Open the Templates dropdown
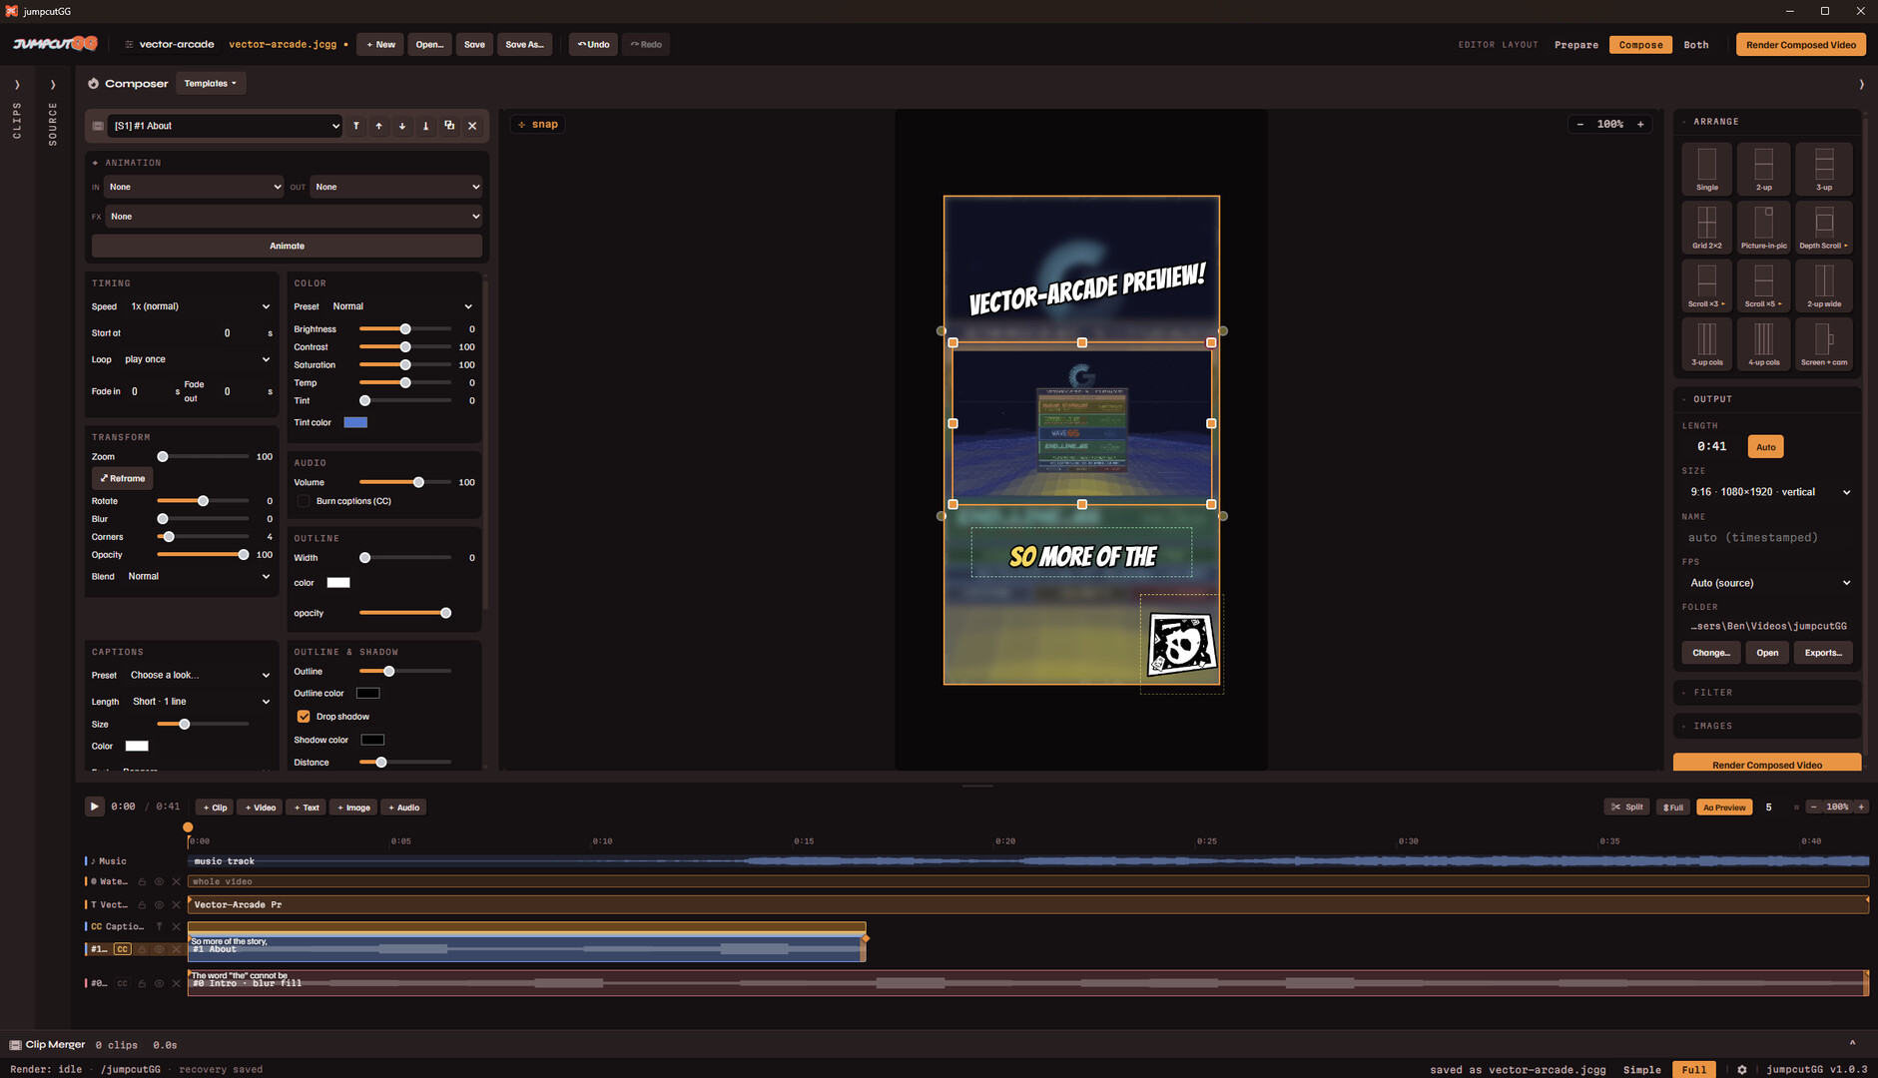This screenshot has width=1878, height=1078. (x=211, y=84)
